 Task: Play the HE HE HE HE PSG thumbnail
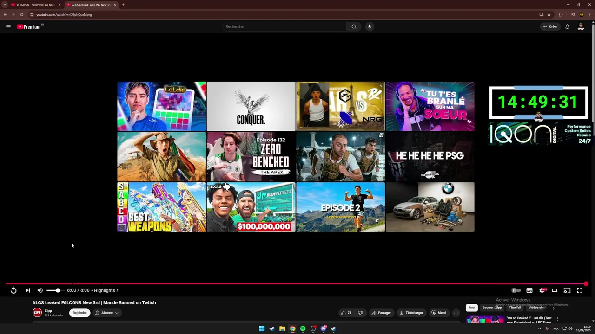click(430, 156)
